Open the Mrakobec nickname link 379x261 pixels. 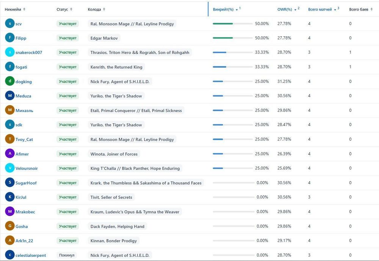tap(25, 211)
